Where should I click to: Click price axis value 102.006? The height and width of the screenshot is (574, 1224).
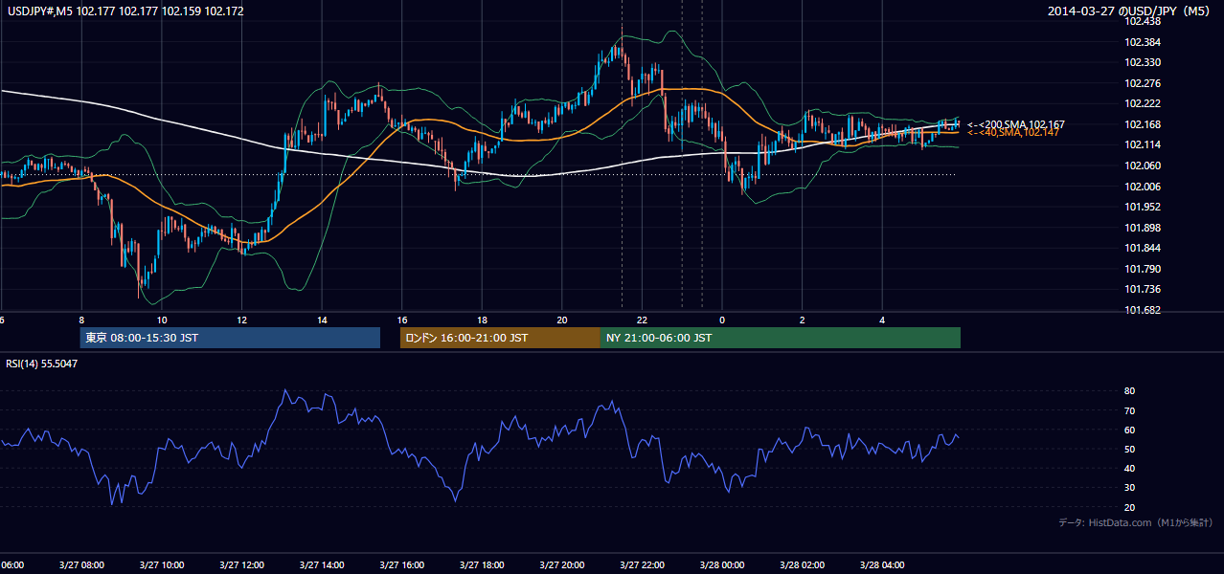coord(1142,187)
